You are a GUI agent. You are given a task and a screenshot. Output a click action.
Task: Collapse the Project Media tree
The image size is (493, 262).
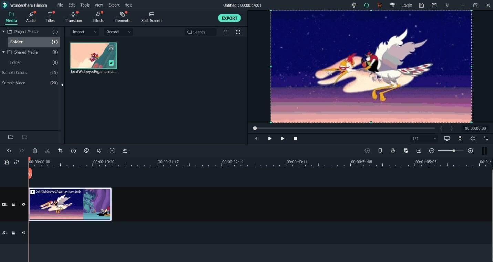(x=3, y=32)
